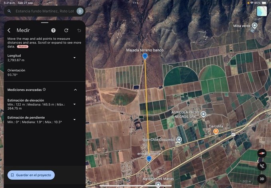The height and width of the screenshot is (188, 271).
Task: Open the Estimación de pendiente dropdown
Action: point(75,119)
